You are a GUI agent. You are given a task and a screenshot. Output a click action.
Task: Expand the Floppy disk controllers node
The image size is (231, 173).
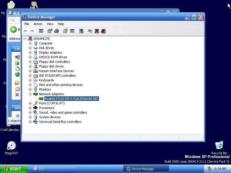[30, 62]
